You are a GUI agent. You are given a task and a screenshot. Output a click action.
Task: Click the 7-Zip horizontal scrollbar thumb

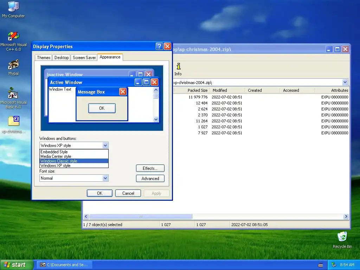click(141, 216)
